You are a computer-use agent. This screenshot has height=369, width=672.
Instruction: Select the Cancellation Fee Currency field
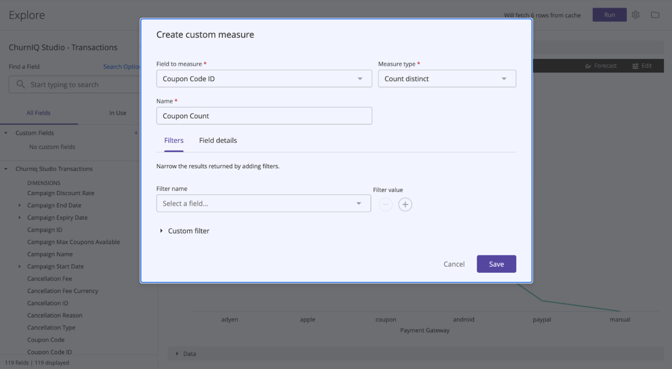pos(63,291)
